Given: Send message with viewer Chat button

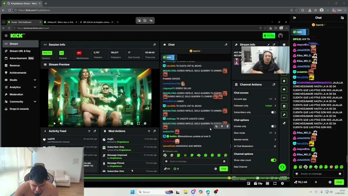Looking at the screenshot, I should coord(339,182).
